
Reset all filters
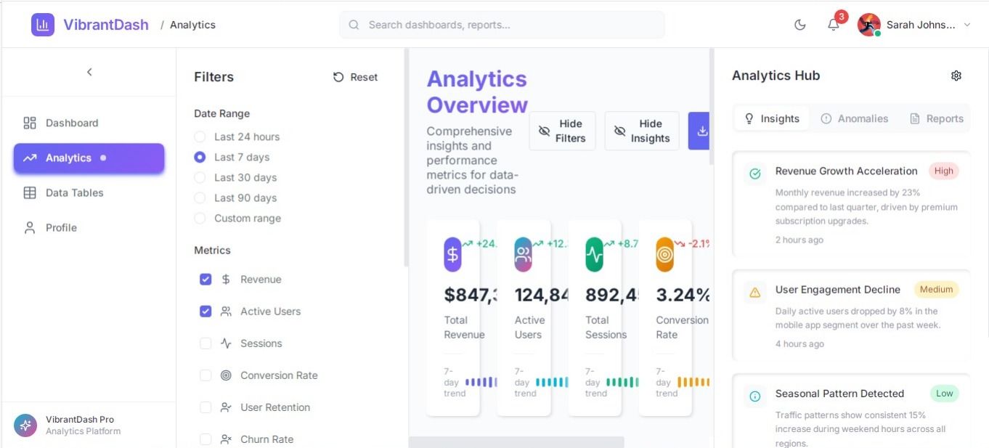[356, 77]
